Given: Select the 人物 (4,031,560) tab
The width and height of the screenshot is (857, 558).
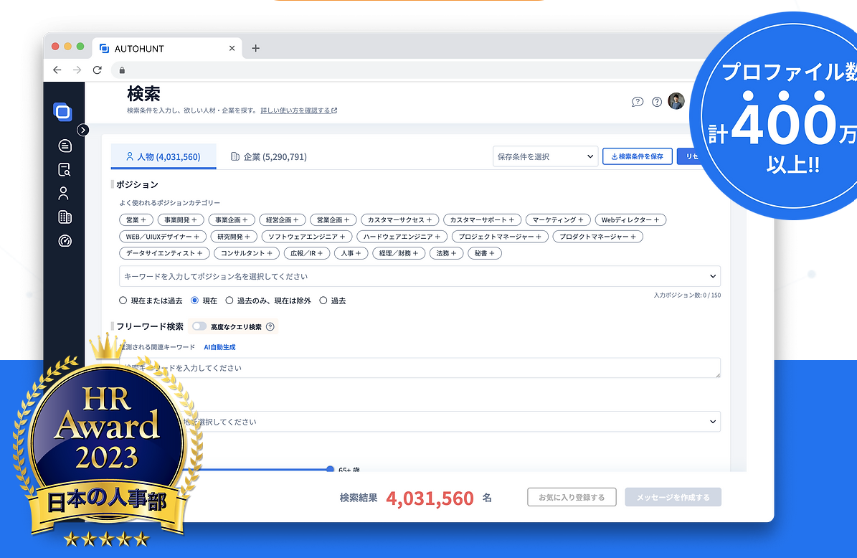Looking at the screenshot, I should [163, 156].
